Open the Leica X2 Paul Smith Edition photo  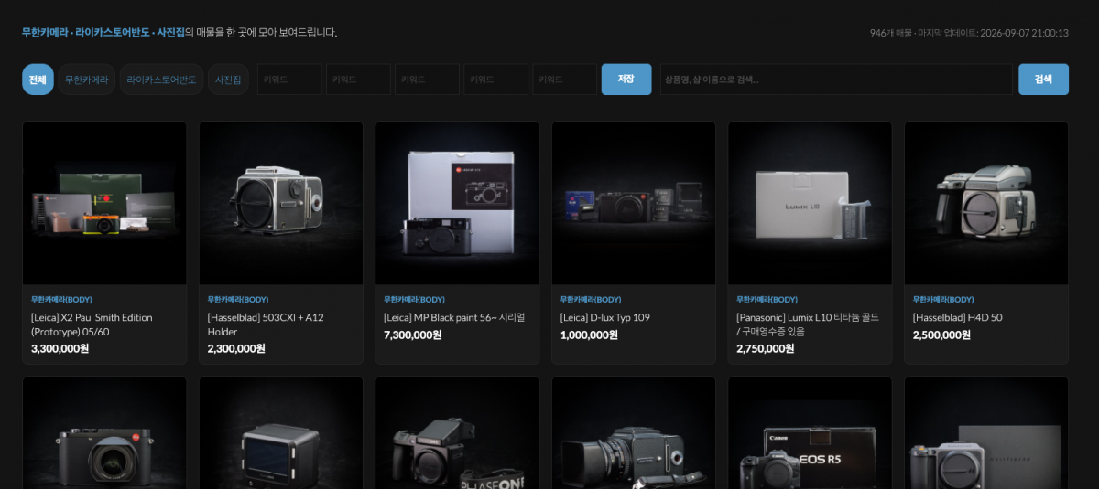(x=104, y=203)
